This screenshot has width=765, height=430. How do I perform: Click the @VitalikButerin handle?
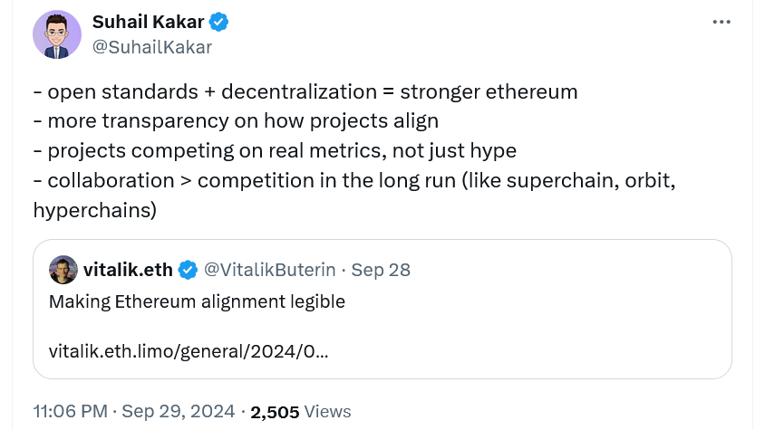click(269, 270)
